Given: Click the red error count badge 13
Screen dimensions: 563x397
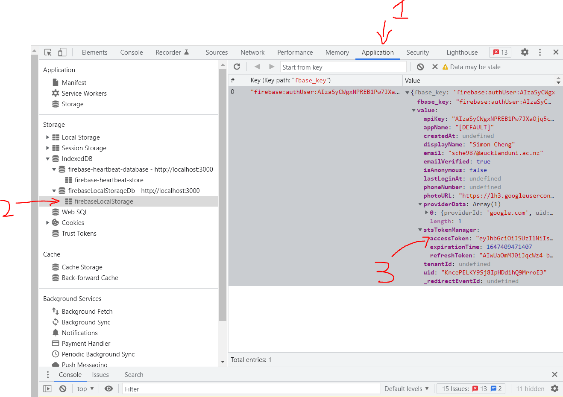Looking at the screenshot, I should pyautogui.click(x=500, y=52).
